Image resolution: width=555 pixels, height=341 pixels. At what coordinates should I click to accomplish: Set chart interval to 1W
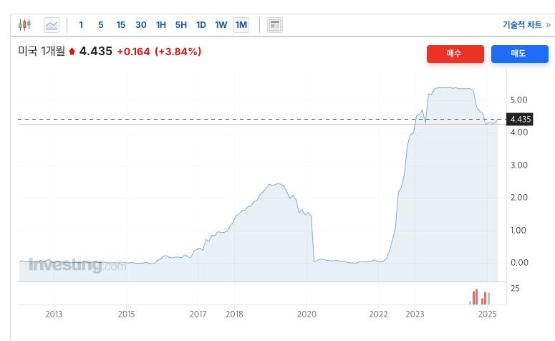221,25
